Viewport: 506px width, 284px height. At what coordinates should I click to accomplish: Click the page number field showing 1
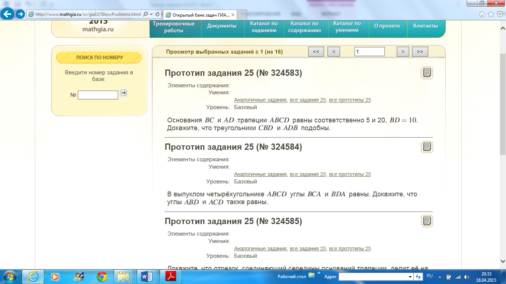click(x=370, y=52)
